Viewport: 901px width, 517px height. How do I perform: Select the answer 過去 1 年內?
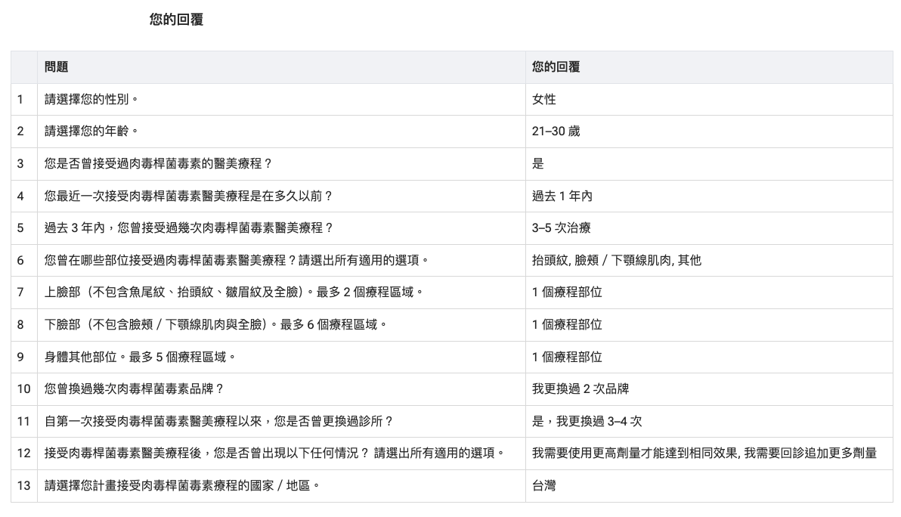click(562, 196)
